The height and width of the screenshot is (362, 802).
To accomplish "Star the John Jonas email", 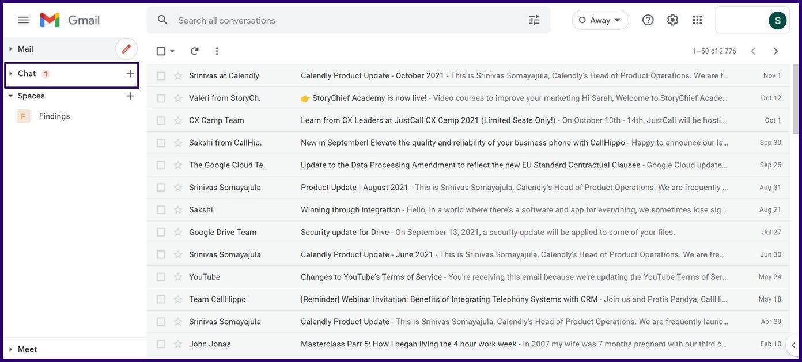I will 178,344.
